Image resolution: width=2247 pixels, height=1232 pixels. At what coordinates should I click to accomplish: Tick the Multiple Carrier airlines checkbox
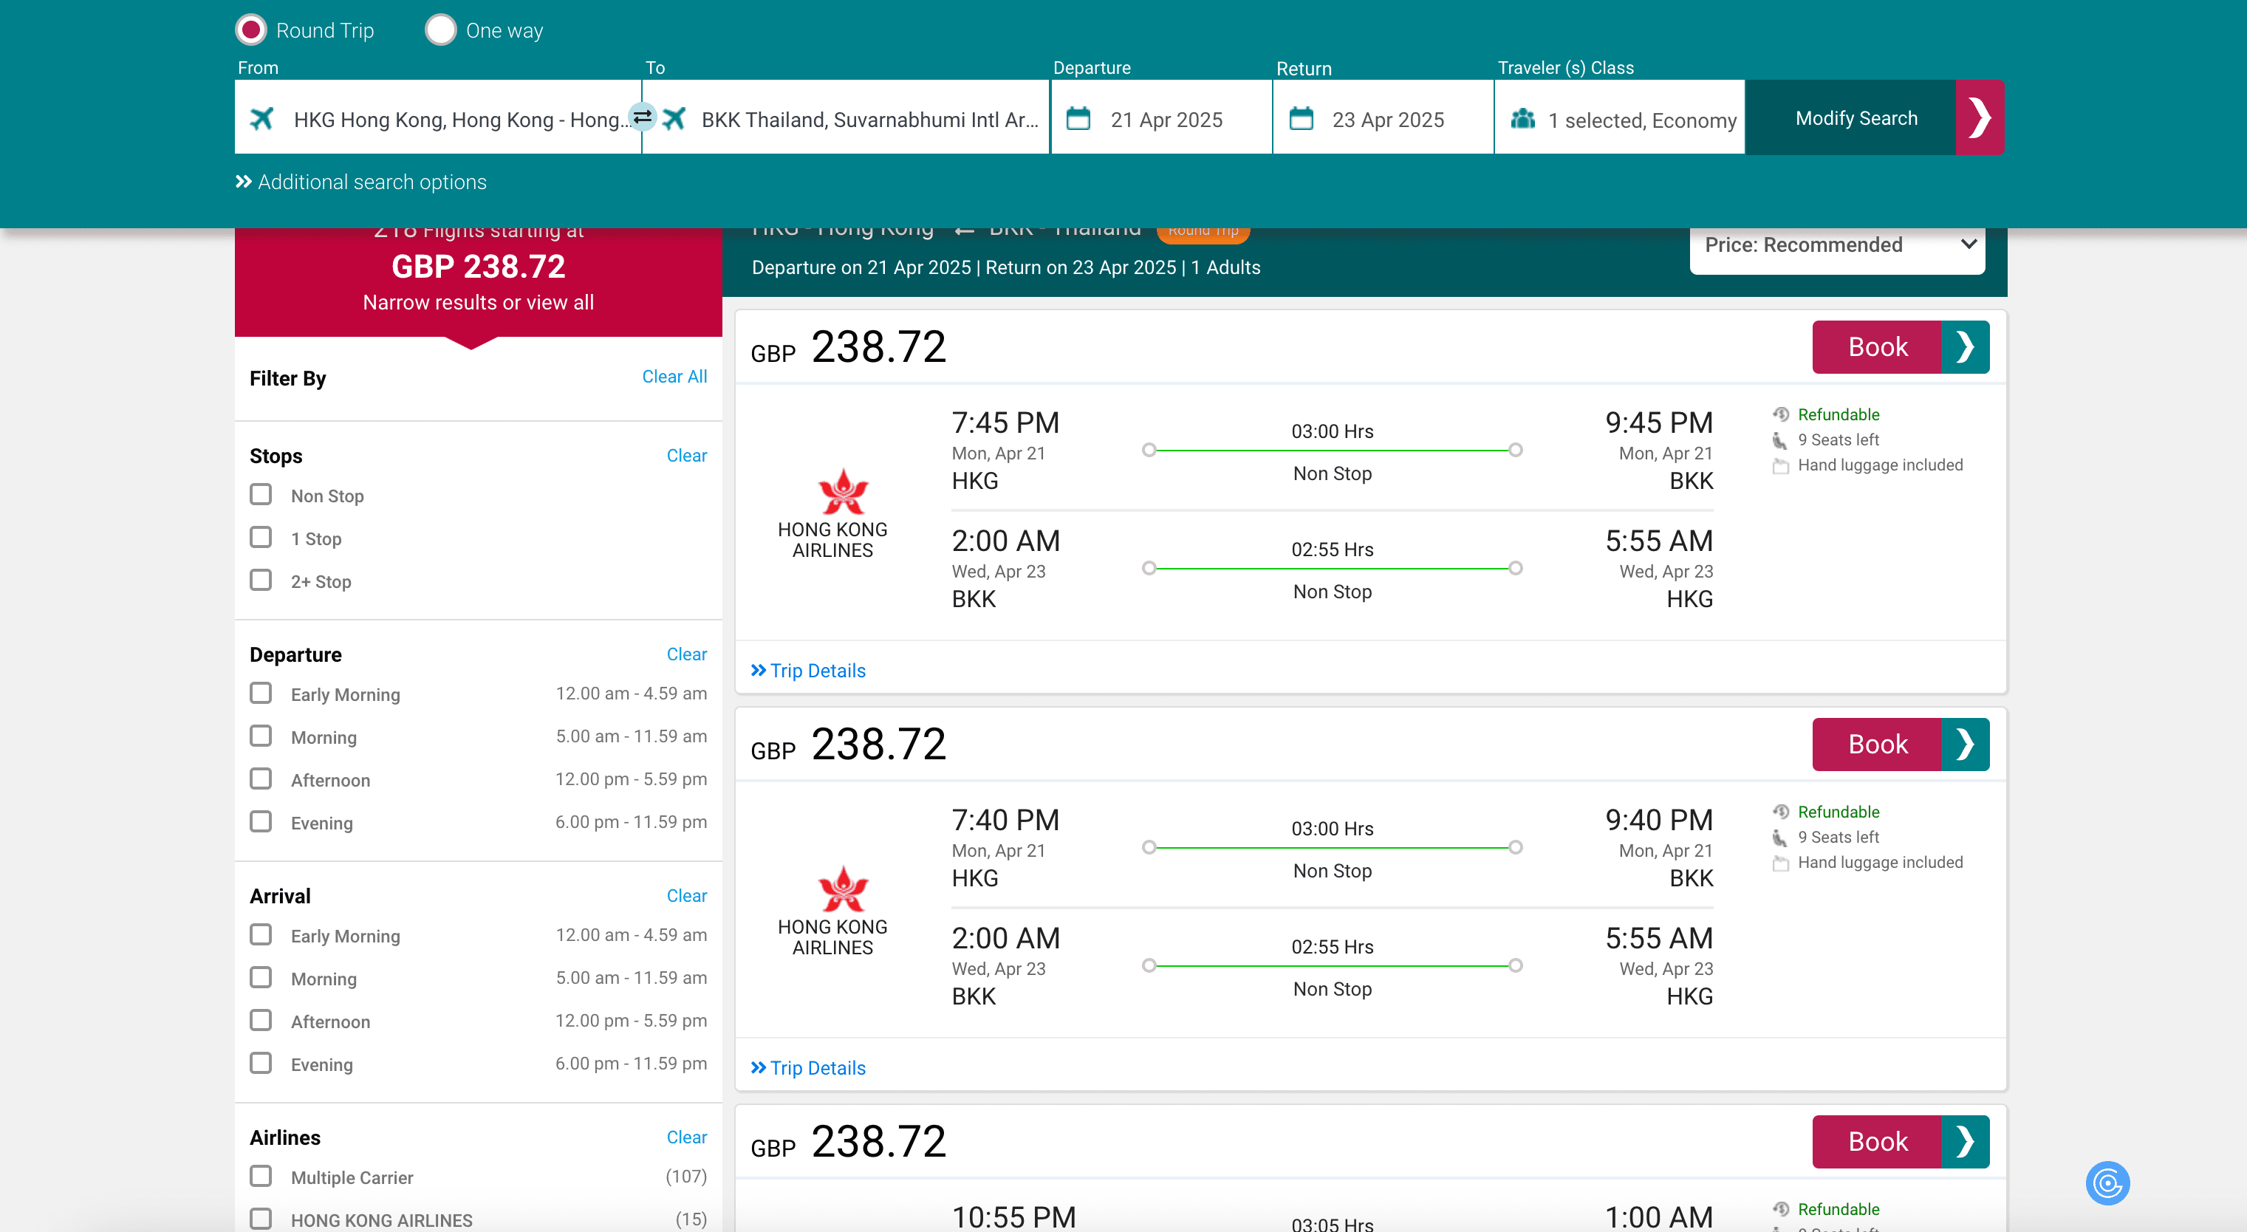[x=261, y=1176]
